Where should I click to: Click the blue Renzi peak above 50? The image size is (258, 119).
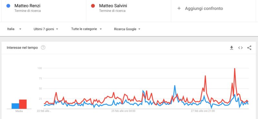click(174, 85)
